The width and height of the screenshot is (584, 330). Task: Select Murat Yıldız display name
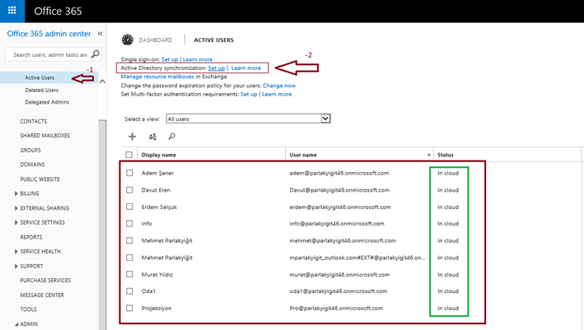(x=157, y=275)
